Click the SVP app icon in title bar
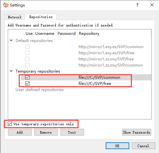 [6, 5]
